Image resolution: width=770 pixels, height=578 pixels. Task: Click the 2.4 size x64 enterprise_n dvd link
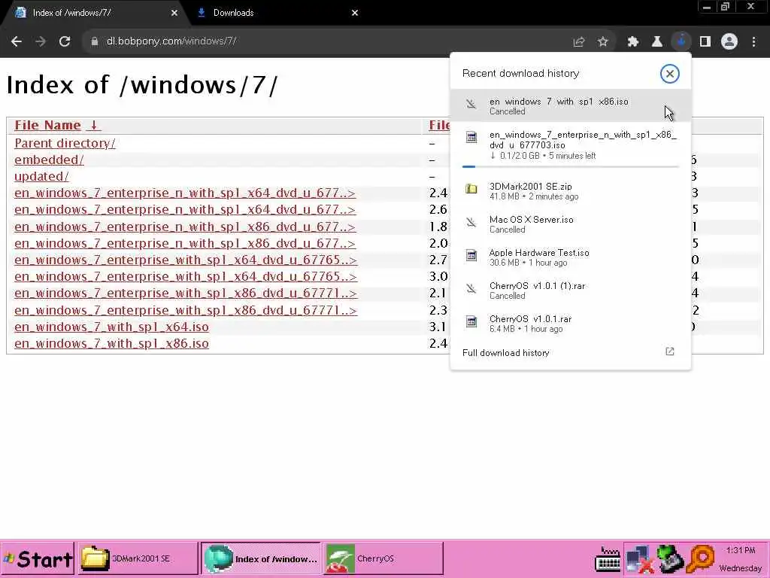185,193
